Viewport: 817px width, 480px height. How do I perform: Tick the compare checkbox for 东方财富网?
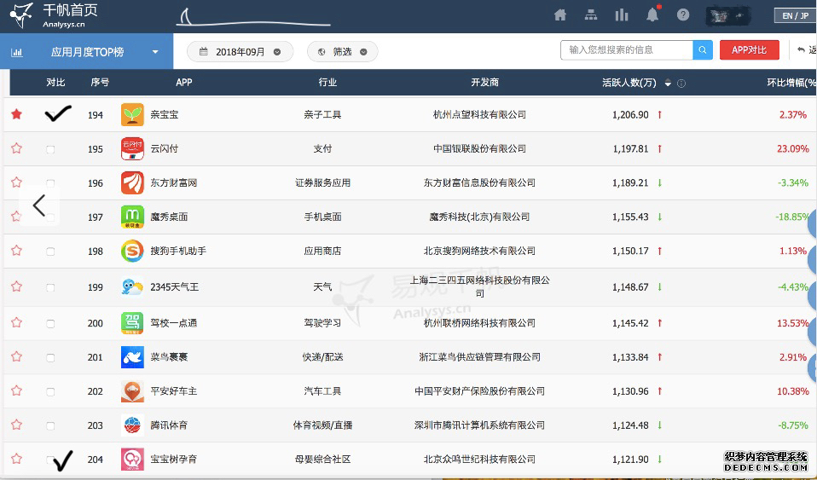coord(50,183)
